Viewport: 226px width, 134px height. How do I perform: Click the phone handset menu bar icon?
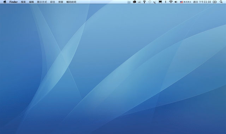point(155,2)
